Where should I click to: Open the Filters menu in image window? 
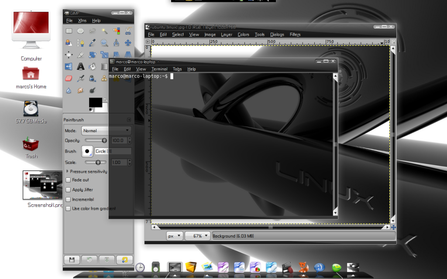(x=295, y=34)
